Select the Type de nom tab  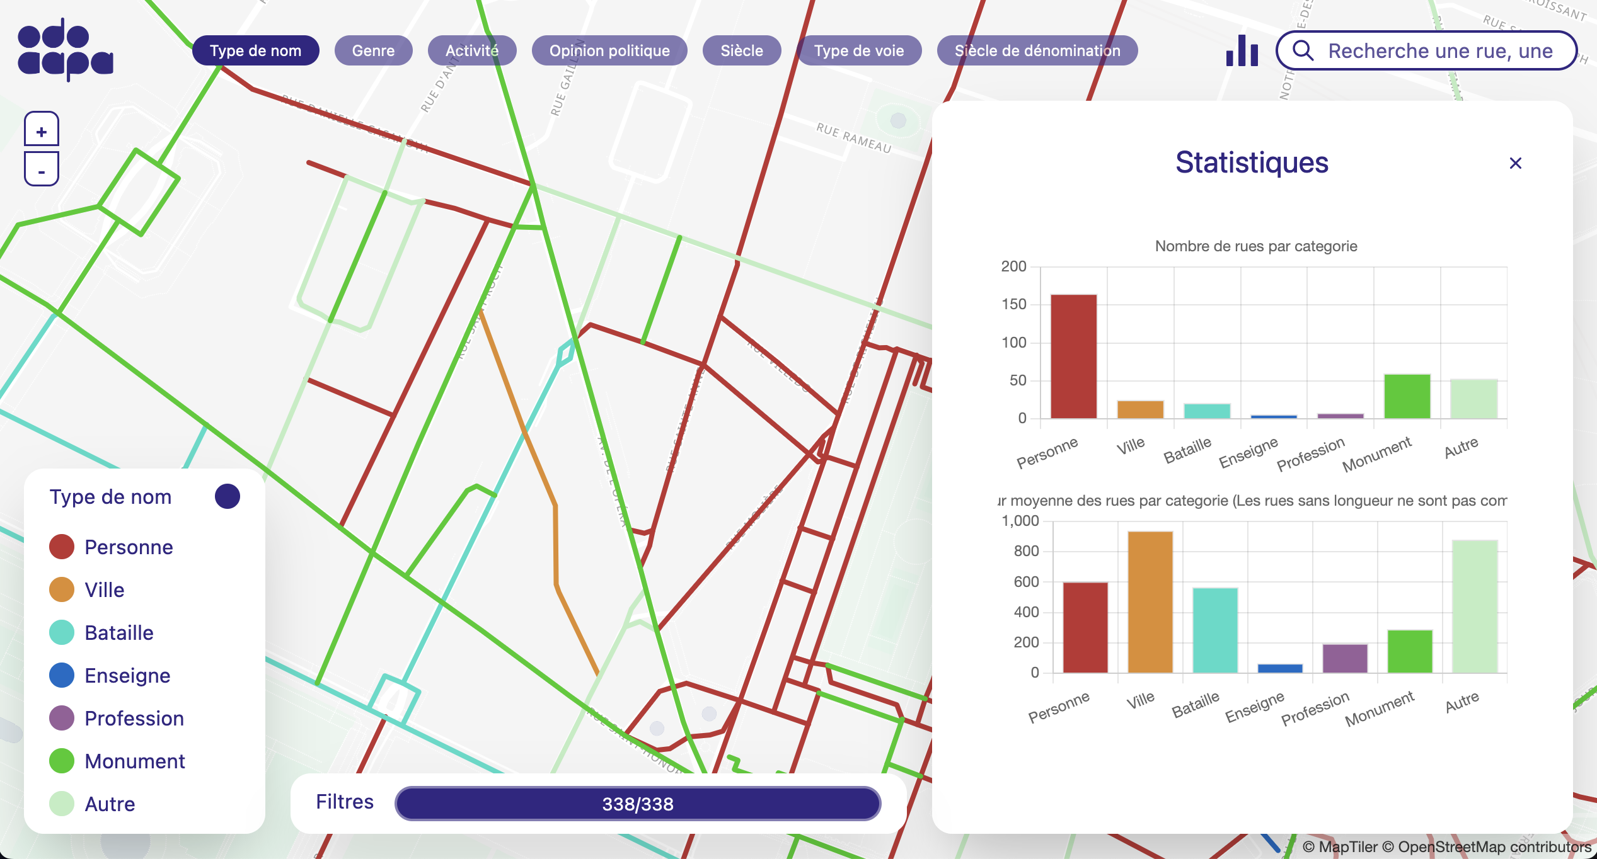(255, 50)
